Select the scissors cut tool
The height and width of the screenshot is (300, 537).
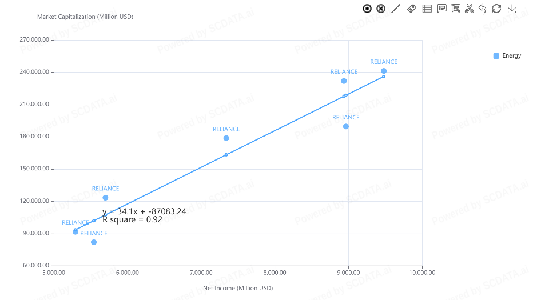(470, 9)
